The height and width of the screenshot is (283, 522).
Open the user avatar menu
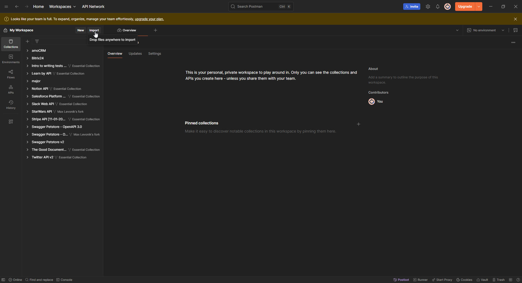point(448,7)
